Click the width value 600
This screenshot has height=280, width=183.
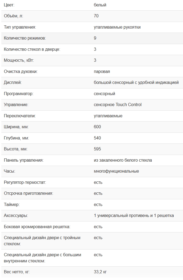tap(97, 127)
